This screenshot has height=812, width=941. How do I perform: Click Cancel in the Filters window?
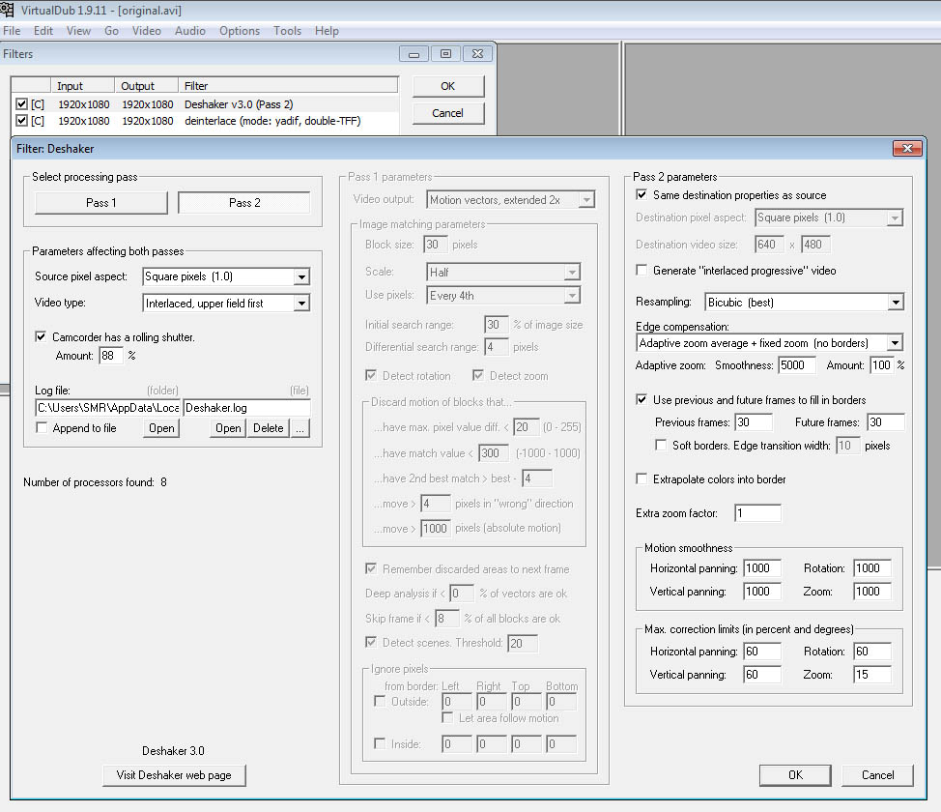(447, 113)
